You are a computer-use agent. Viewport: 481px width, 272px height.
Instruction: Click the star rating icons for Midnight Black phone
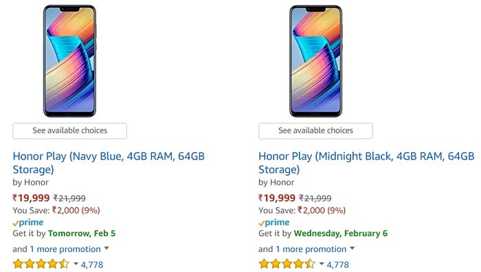(x=287, y=264)
